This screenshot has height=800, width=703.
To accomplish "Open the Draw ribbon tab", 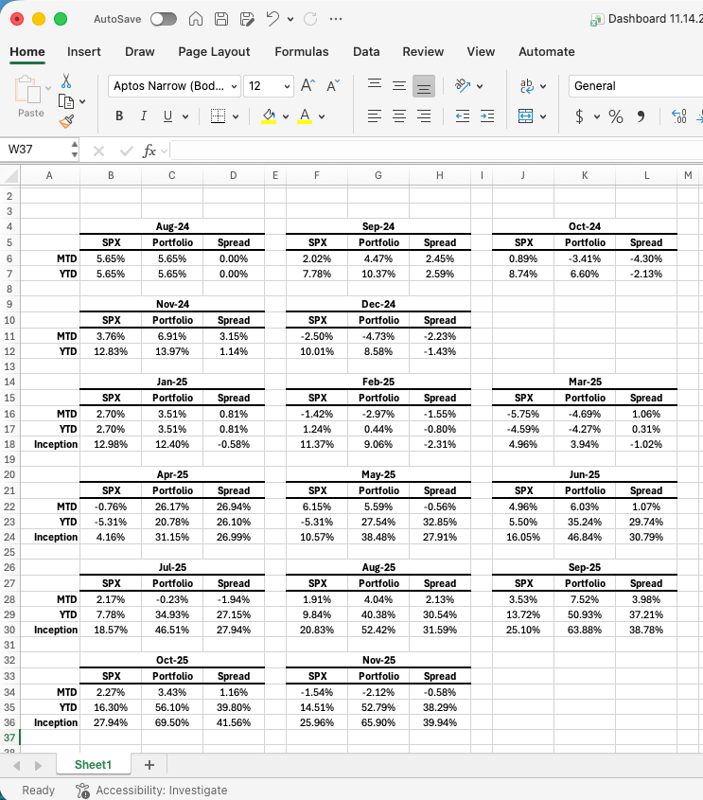I will (140, 51).
